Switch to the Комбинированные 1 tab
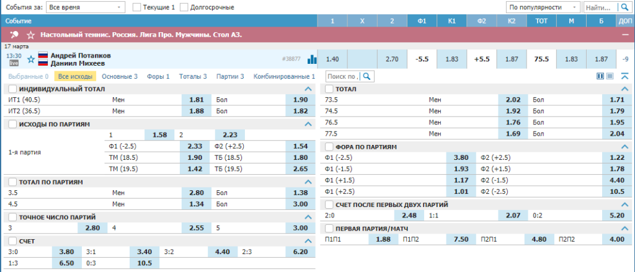Image resolution: width=635 pixels, height=272 pixels. point(284,76)
